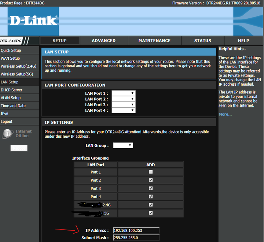
Task: Expand the LAN Port 3 dropdown
Action: (x=124, y=105)
